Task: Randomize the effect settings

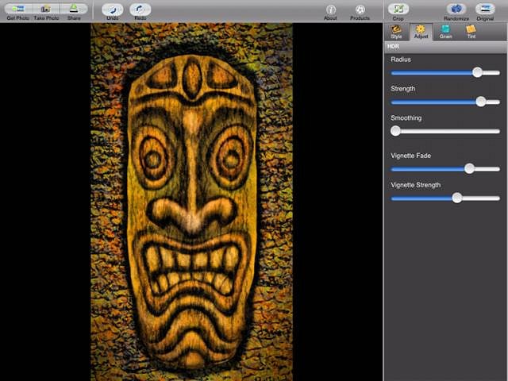Action: [456, 10]
